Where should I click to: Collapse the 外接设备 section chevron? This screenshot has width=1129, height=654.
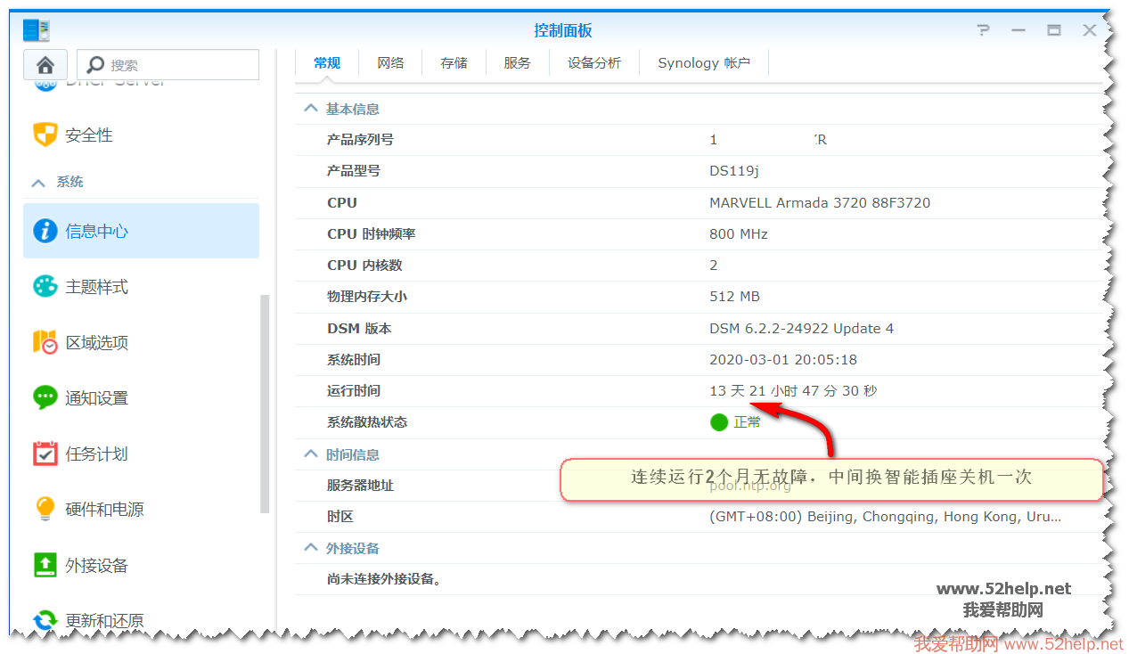(x=311, y=548)
